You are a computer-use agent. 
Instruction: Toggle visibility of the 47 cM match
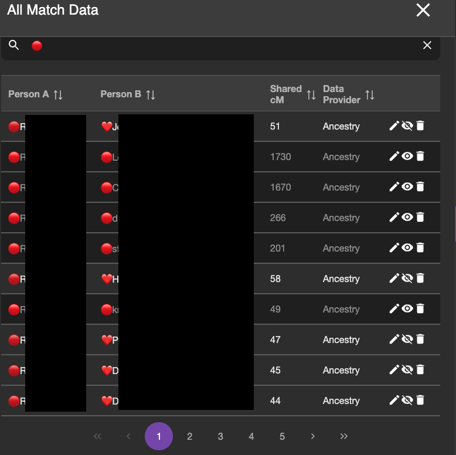coord(407,339)
